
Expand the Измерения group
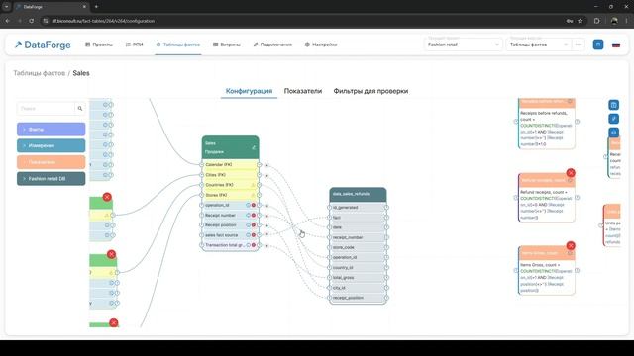coord(51,145)
